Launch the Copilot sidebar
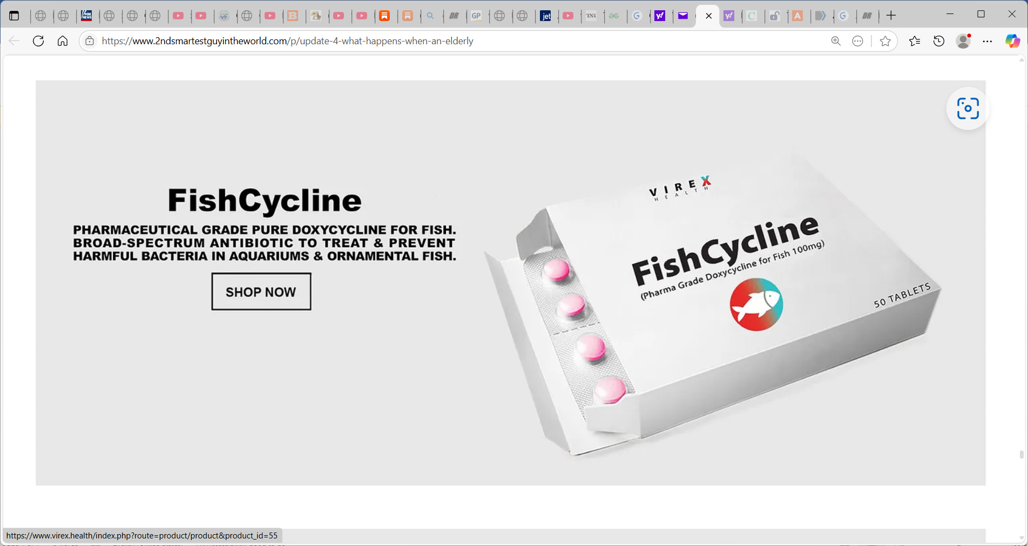Image resolution: width=1028 pixels, height=546 pixels. tap(1013, 41)
